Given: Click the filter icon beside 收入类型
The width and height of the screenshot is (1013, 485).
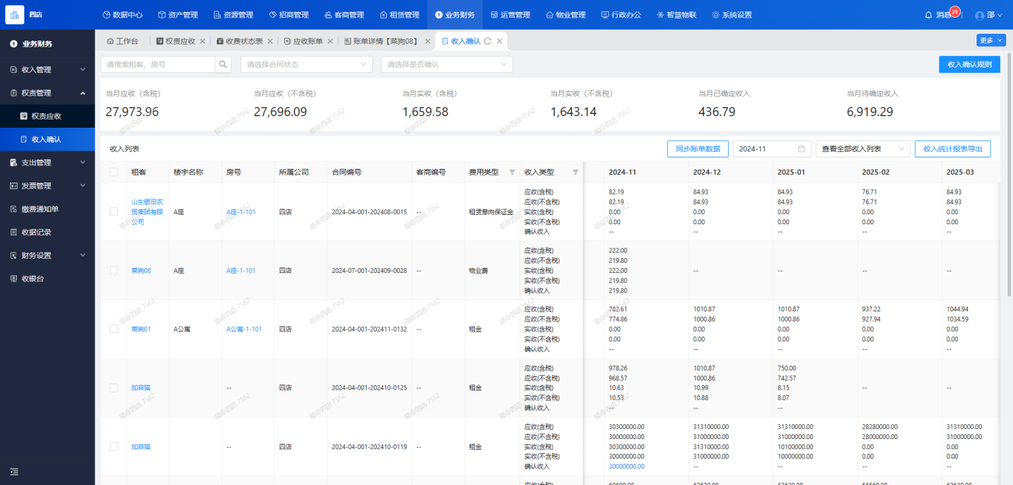Looking at the screenshot, I should tap(575, 172).
